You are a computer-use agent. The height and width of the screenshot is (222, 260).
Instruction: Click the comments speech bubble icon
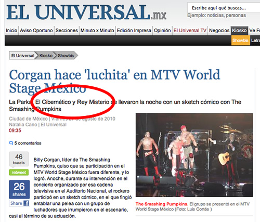[x=11, y=143]
